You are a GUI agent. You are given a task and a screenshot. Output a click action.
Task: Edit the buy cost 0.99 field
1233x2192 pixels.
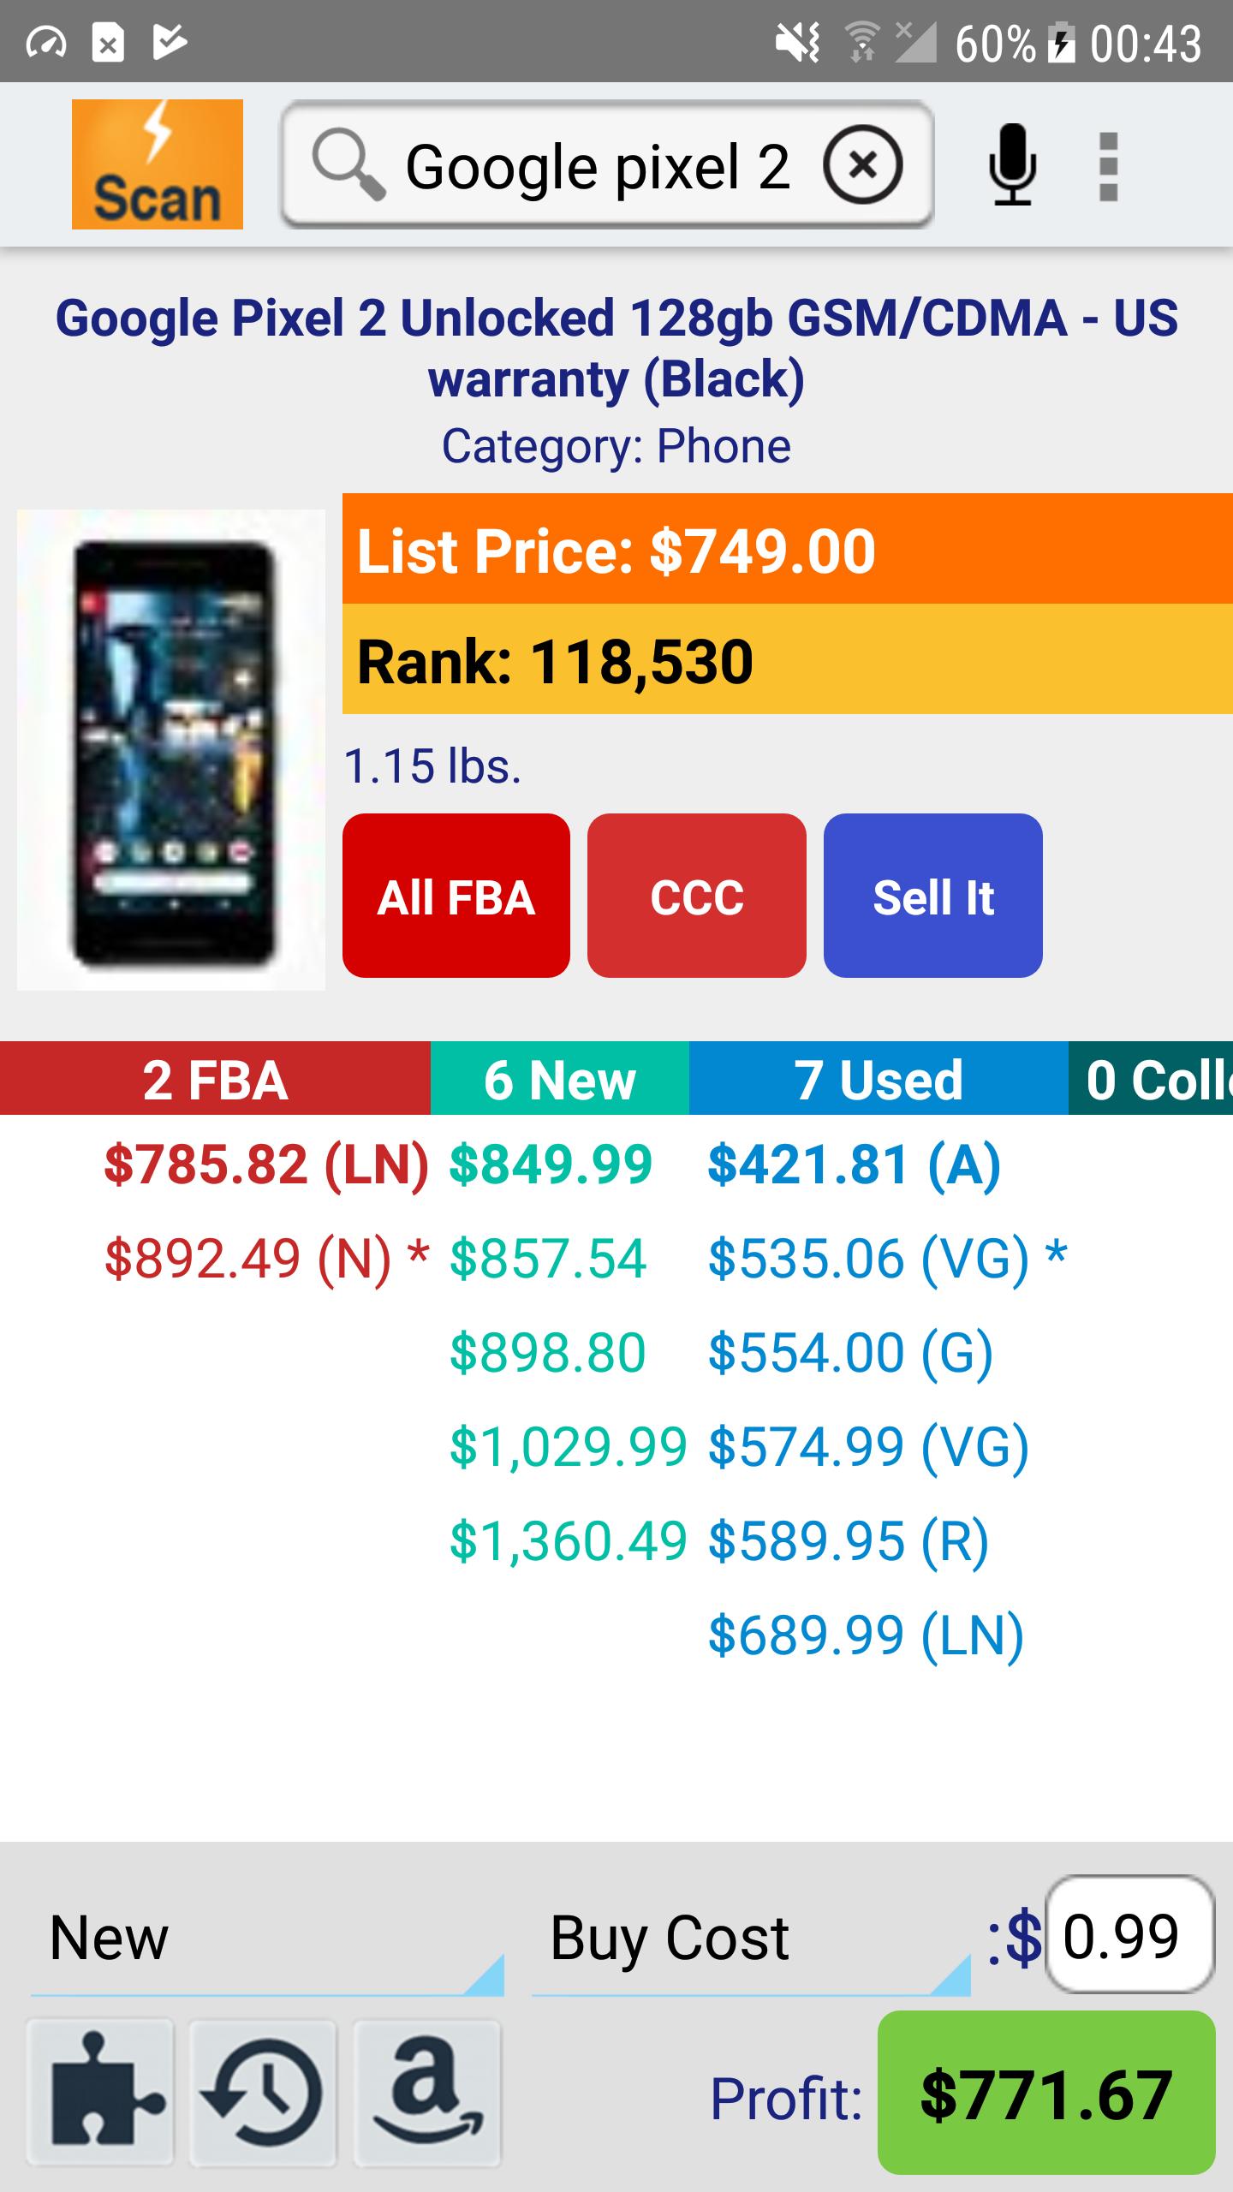tap(1130, 1934)
